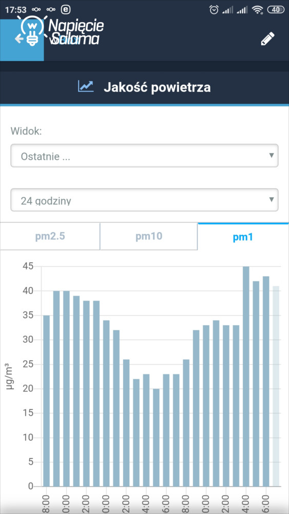289x514 pixels.
Task: Tap the battery indicator showing 40
Action: pos(276,10)
